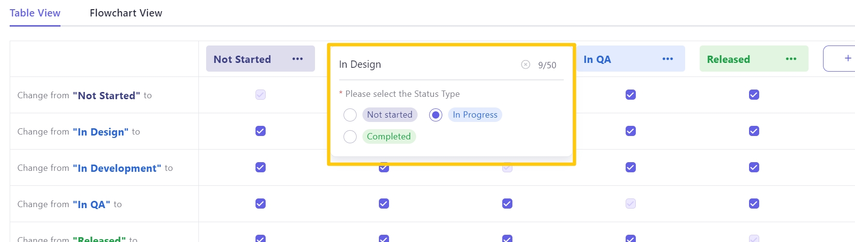Uncheck In QA to Not Started transition
This screenshot has height=242, width=855.
point(260,204)
